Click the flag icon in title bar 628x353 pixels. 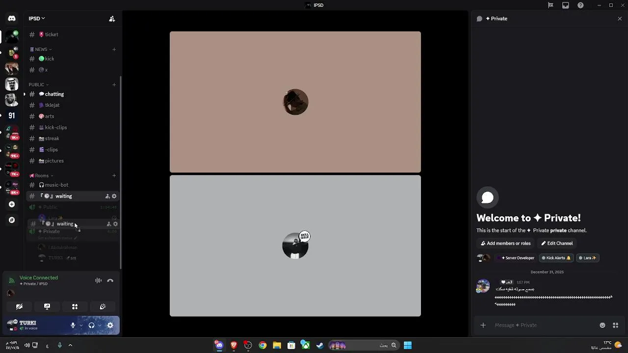(x=550, y=5)
